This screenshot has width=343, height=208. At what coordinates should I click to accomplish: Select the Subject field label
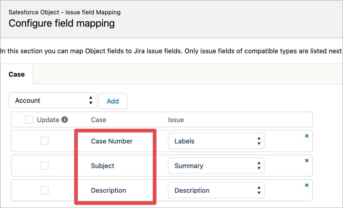coord(103,166)
